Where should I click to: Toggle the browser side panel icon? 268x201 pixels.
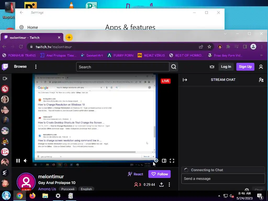pyautogui.click(x=245, y=47)
